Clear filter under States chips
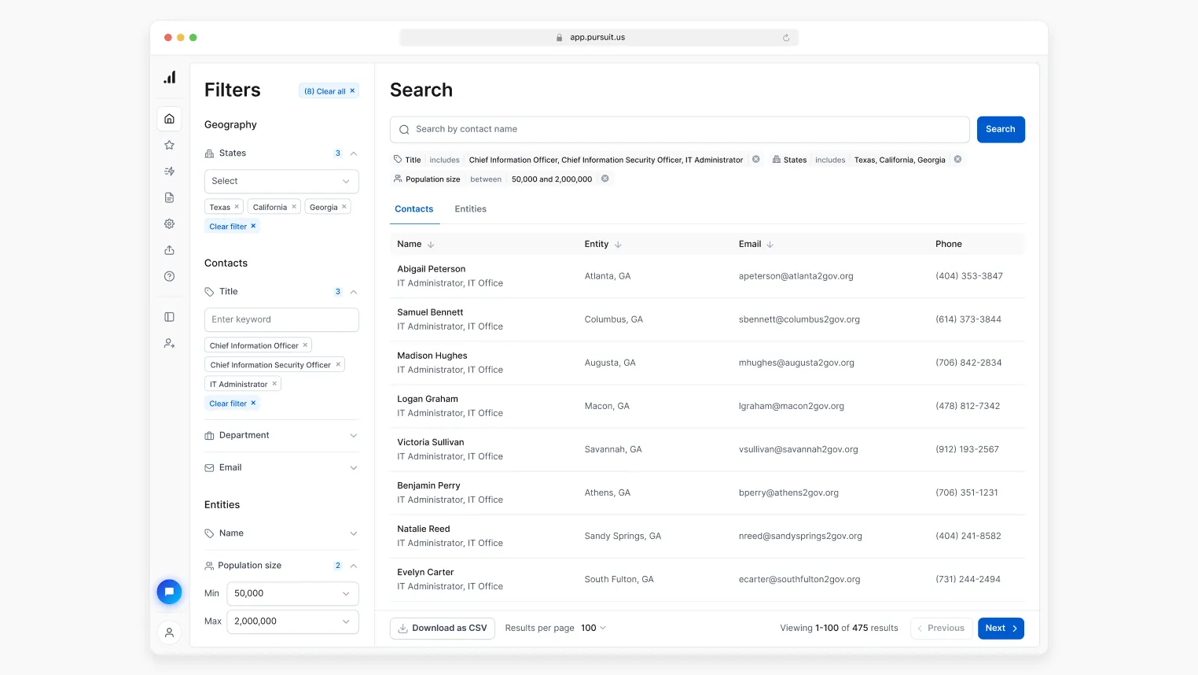The height and width of the screenshot is (675, 1198). [233, 227]
